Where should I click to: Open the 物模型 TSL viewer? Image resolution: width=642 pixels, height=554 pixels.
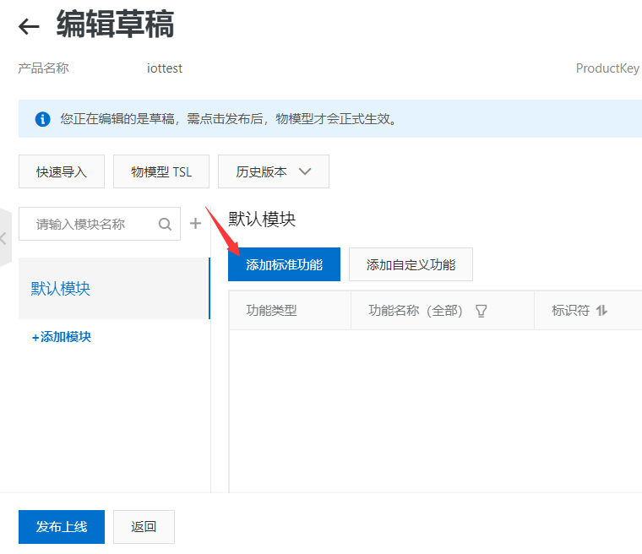click(161, 171)
